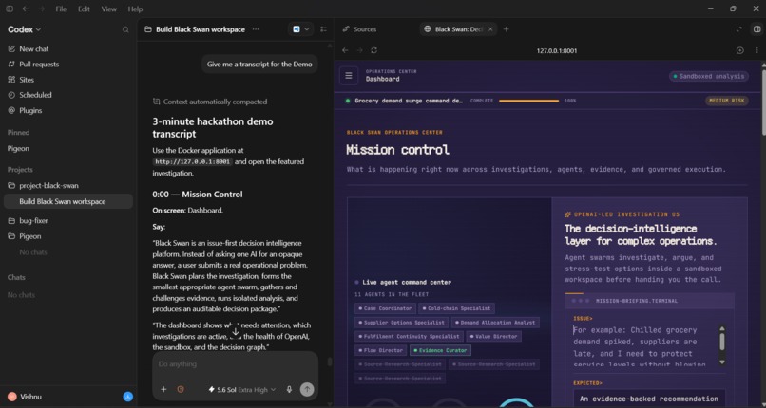Open the File menu
The width and height of the screenshot is (766, 408).
[61, 9]
